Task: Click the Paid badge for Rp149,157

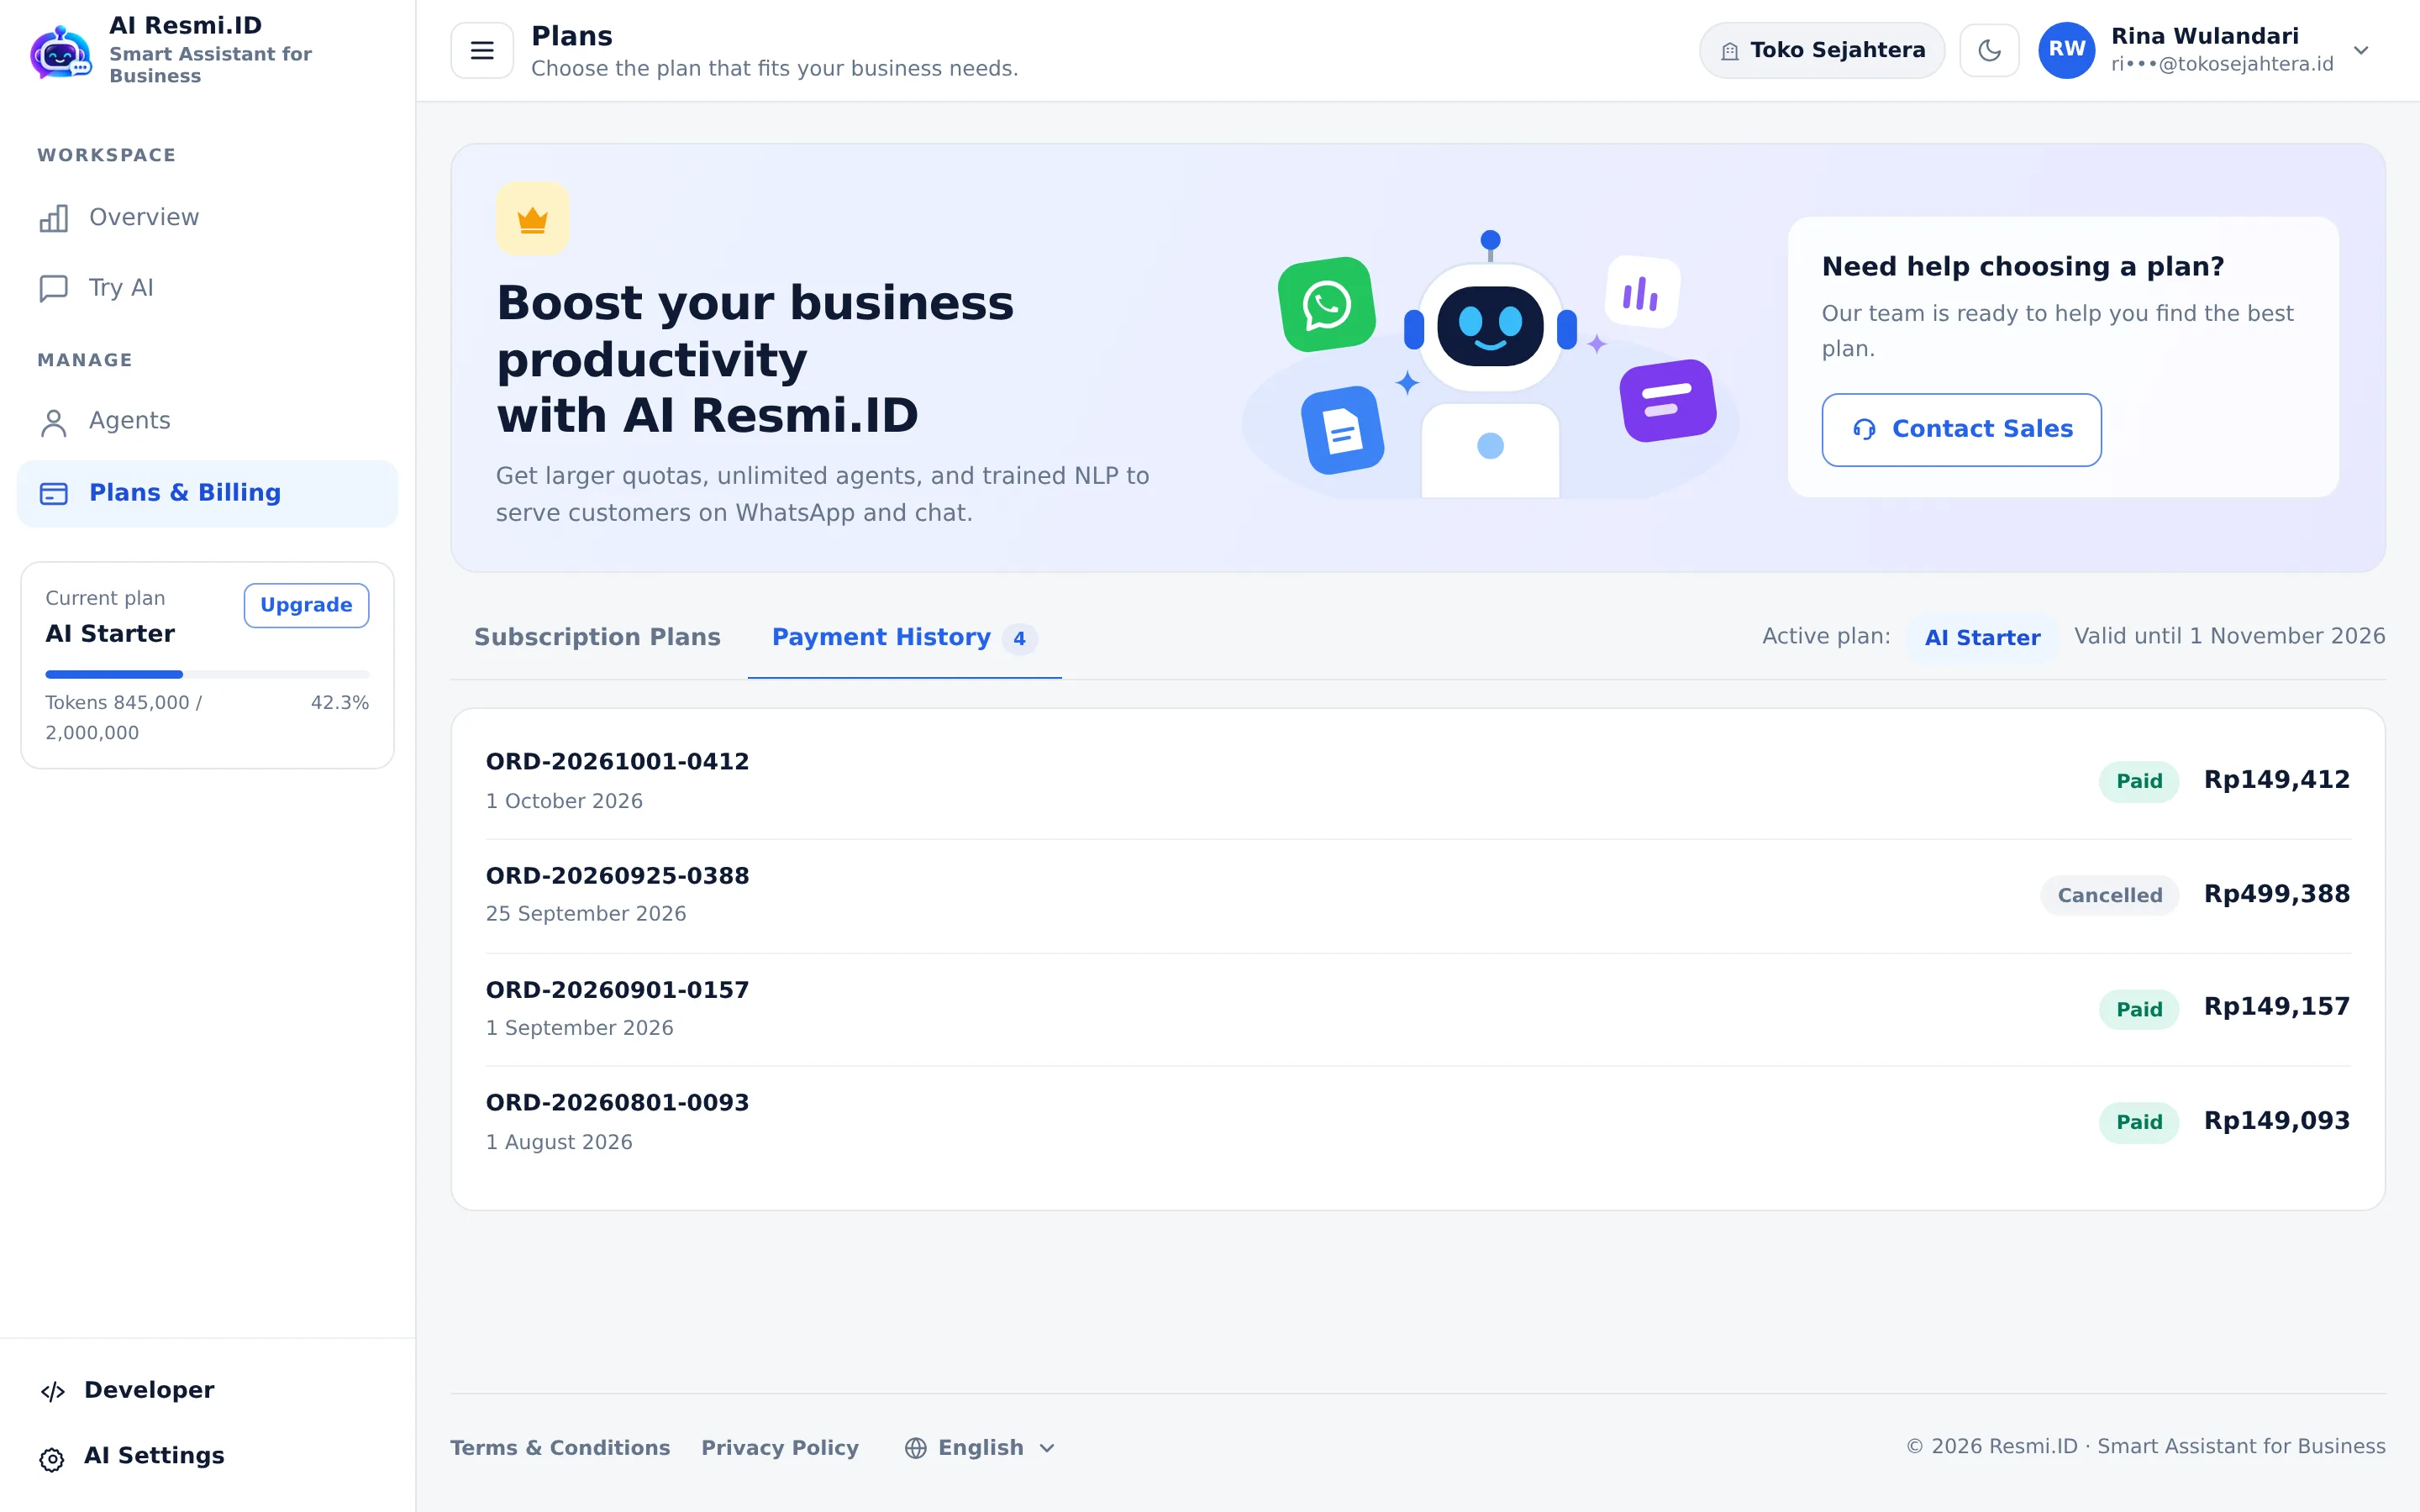Action: point(2139,1009)
